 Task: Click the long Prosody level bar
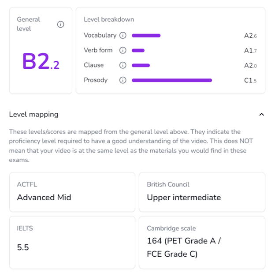tap(171, 80)
